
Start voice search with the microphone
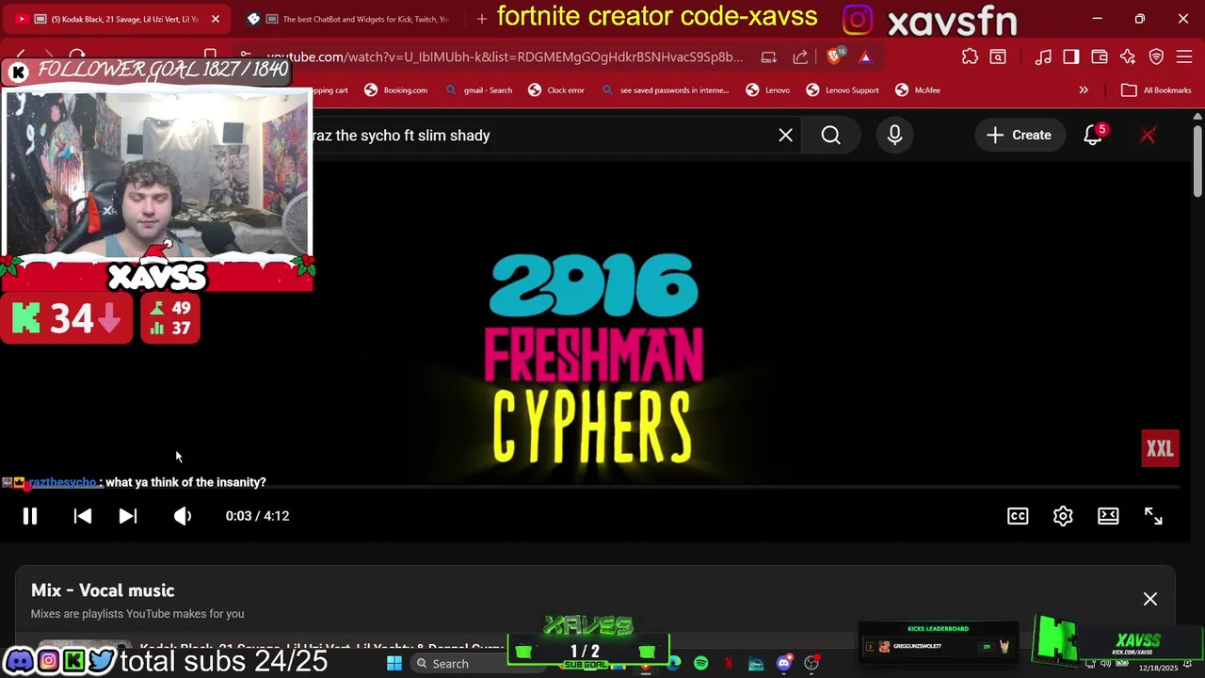[894, 136]
